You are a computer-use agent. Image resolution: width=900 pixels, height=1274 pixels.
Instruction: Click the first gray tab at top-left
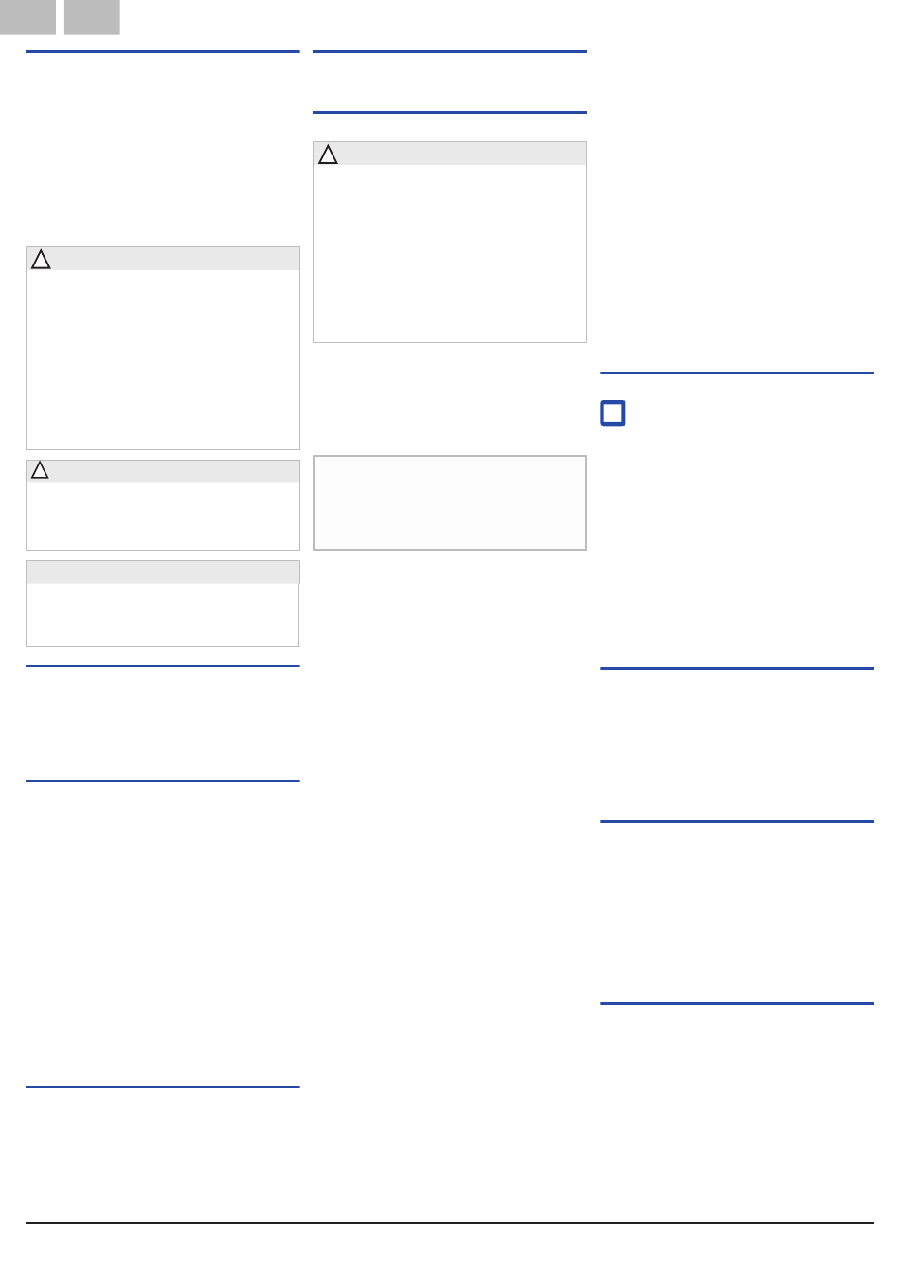tap(27, 17)
